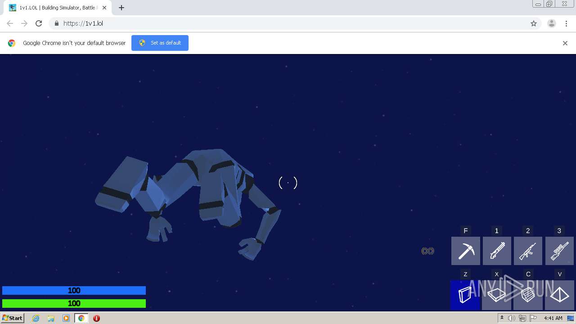576x324 pixels.
Task: Dismiss the default browser notification bar
Action: pyautogui.click(x=565, y=43)
